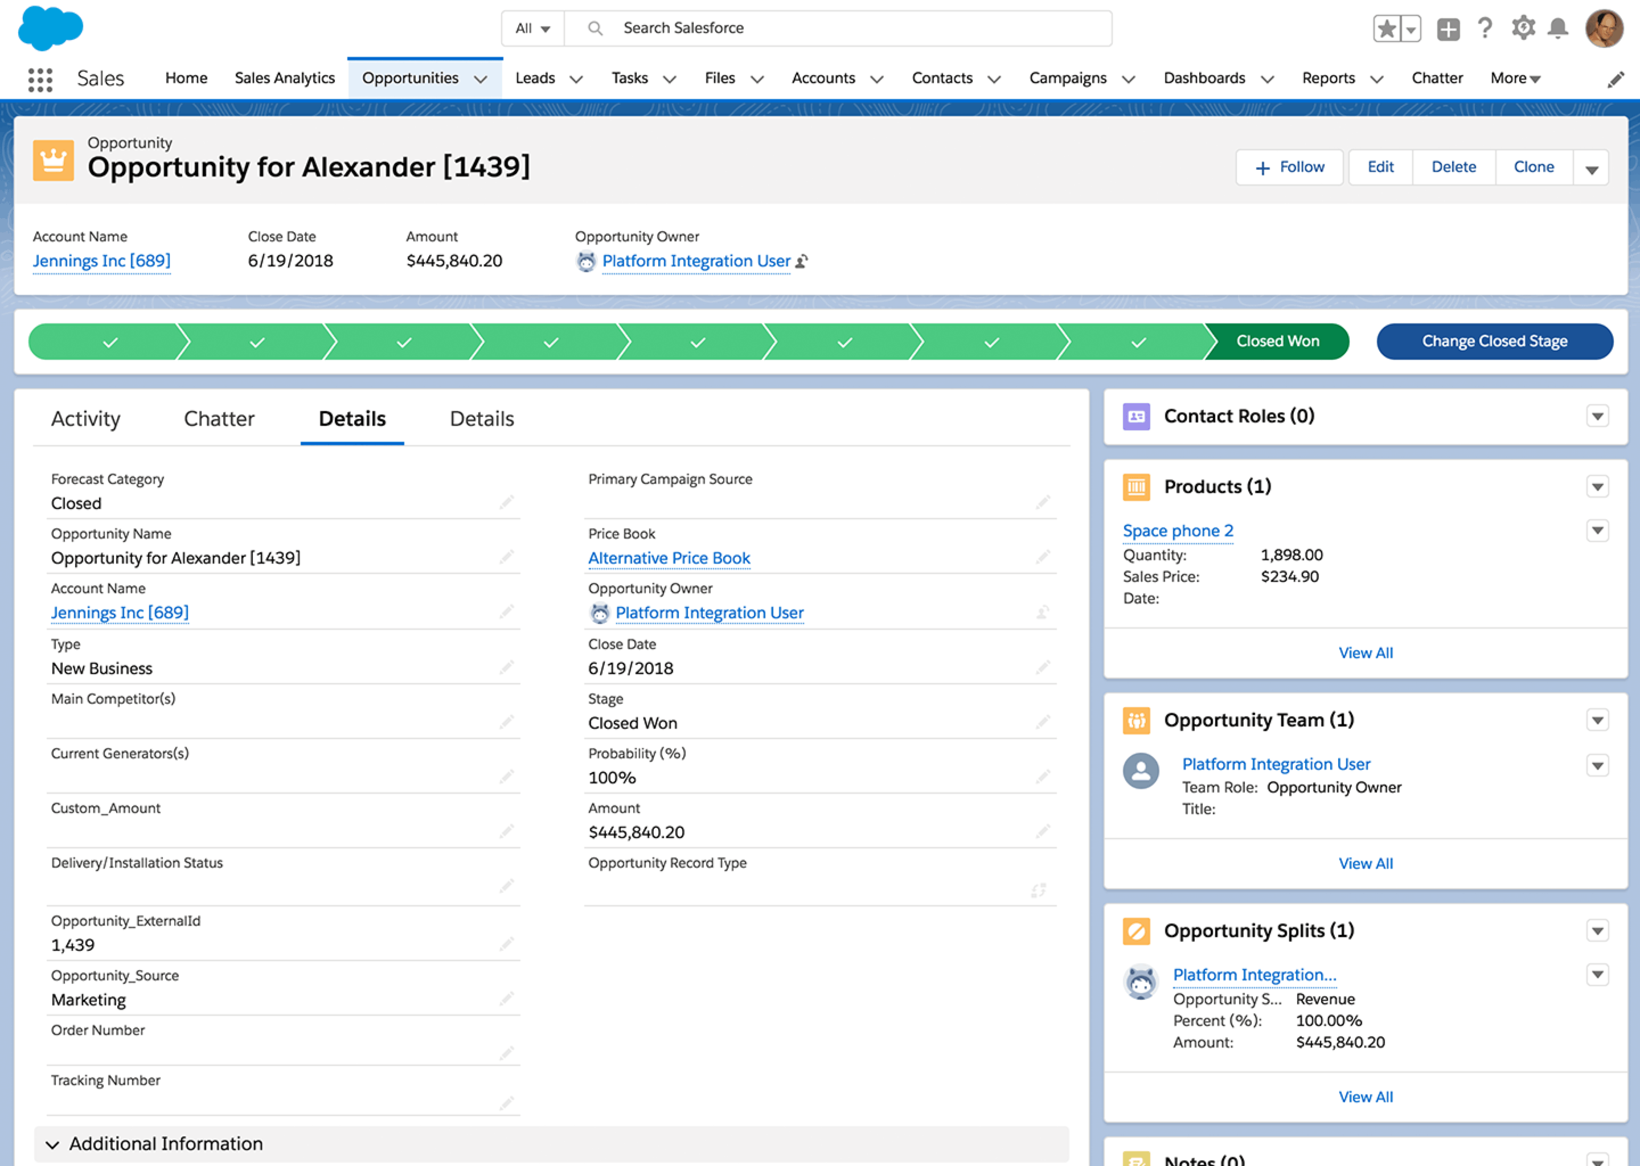The height and width of the screenshot is (1166, 1640).
Task: Expand more actions next to Clone
Action: (x=1591, y=168)
